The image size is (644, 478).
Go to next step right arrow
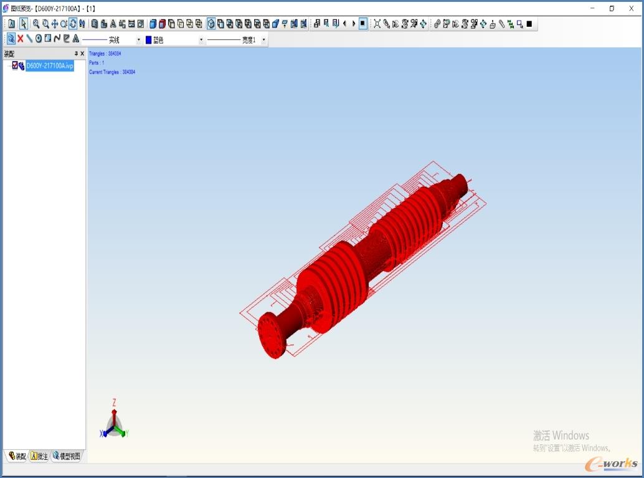[354, 24]
